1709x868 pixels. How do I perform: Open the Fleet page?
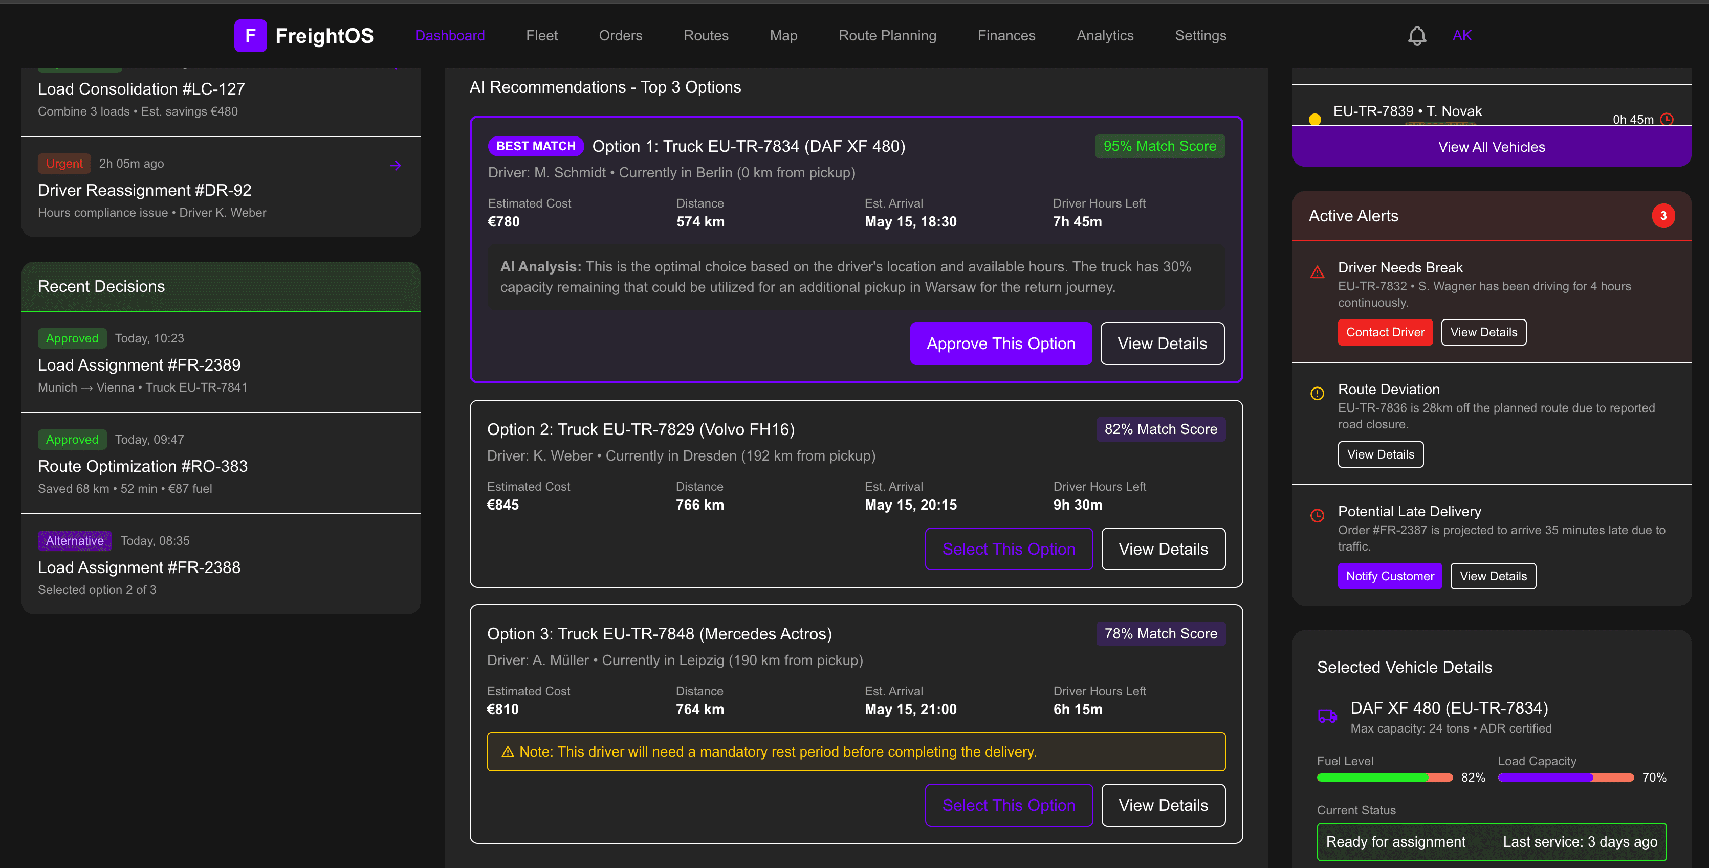click(541, 36)
